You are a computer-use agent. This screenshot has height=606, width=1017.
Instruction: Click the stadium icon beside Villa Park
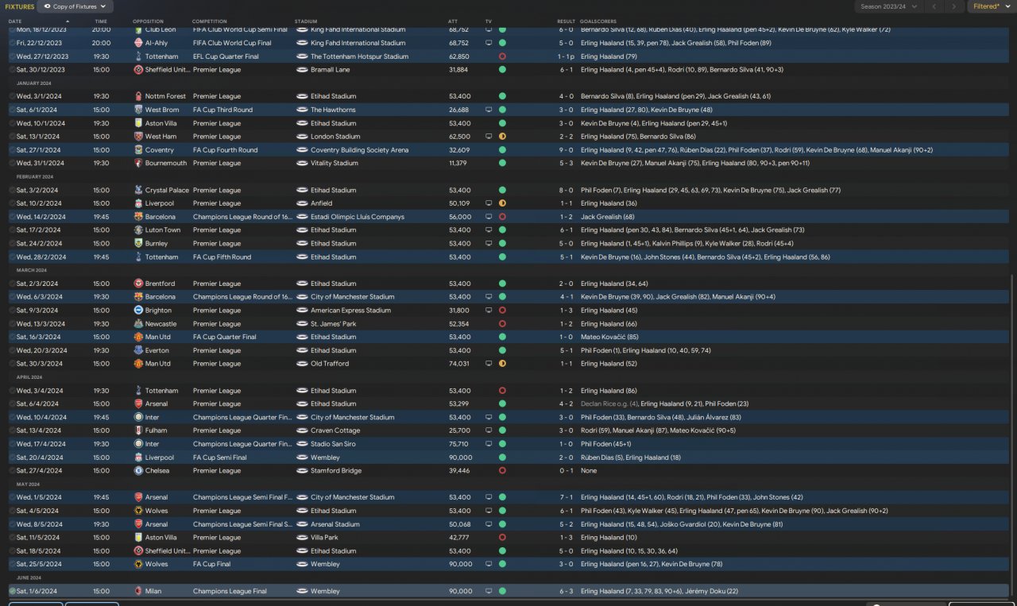[x=302, y=537]
